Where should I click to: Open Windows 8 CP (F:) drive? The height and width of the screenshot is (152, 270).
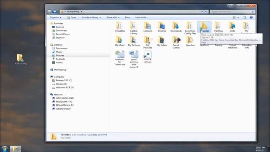[63, 87]
